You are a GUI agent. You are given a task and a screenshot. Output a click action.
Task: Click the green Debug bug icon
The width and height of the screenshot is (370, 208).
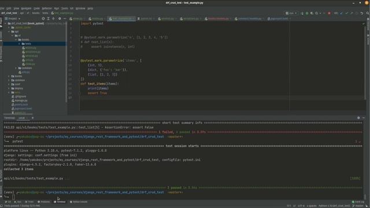307,13
